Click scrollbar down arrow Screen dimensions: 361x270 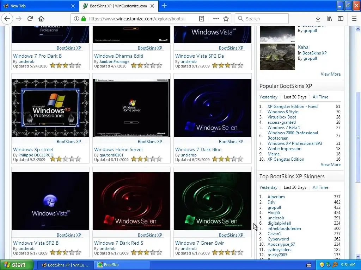(x=358, y=256)
